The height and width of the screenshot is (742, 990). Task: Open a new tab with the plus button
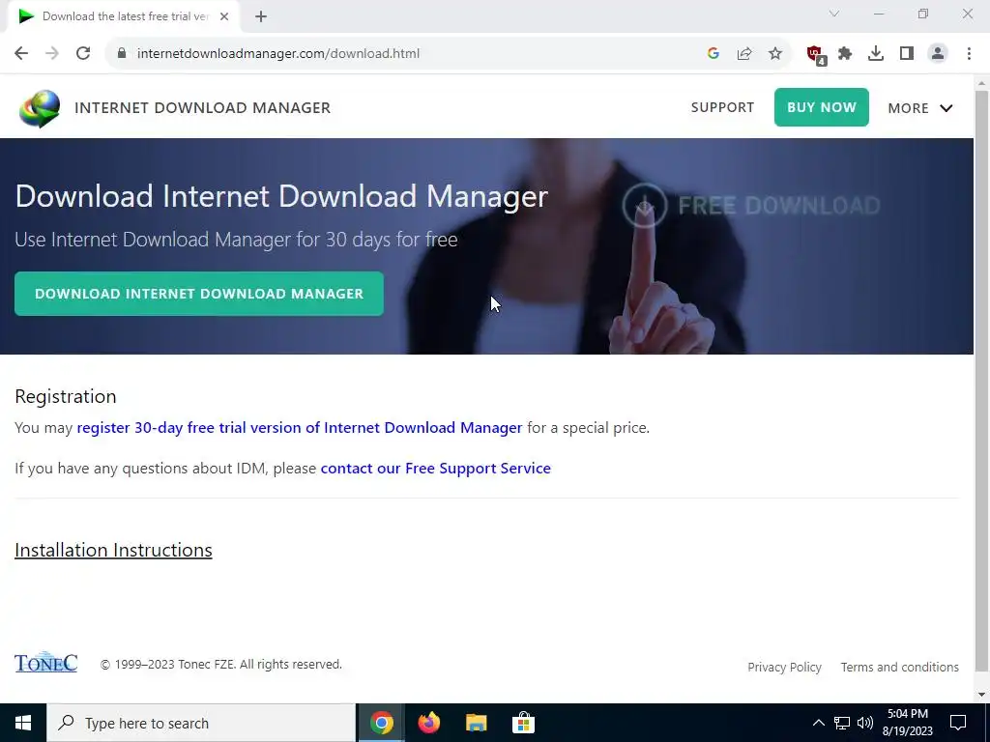[x=261, y=16]
